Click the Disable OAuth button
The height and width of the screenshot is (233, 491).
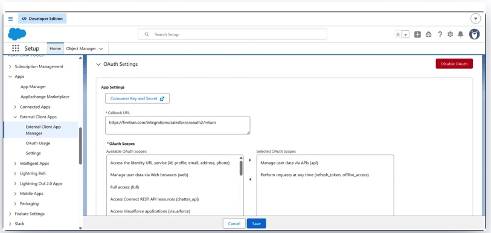(x=454, y=63)
